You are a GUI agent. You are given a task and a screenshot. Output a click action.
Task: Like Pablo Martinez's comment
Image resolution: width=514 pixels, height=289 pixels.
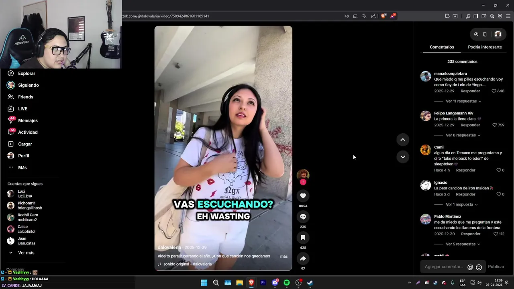(x=496, y=234)
